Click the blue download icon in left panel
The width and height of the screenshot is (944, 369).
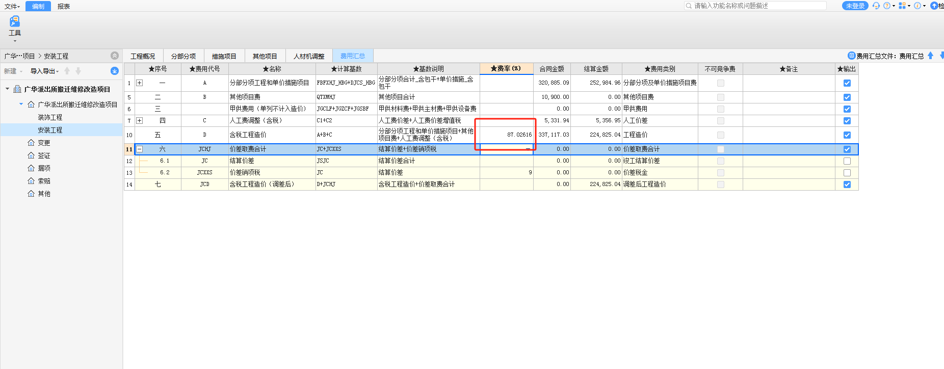tap(115, 71)
